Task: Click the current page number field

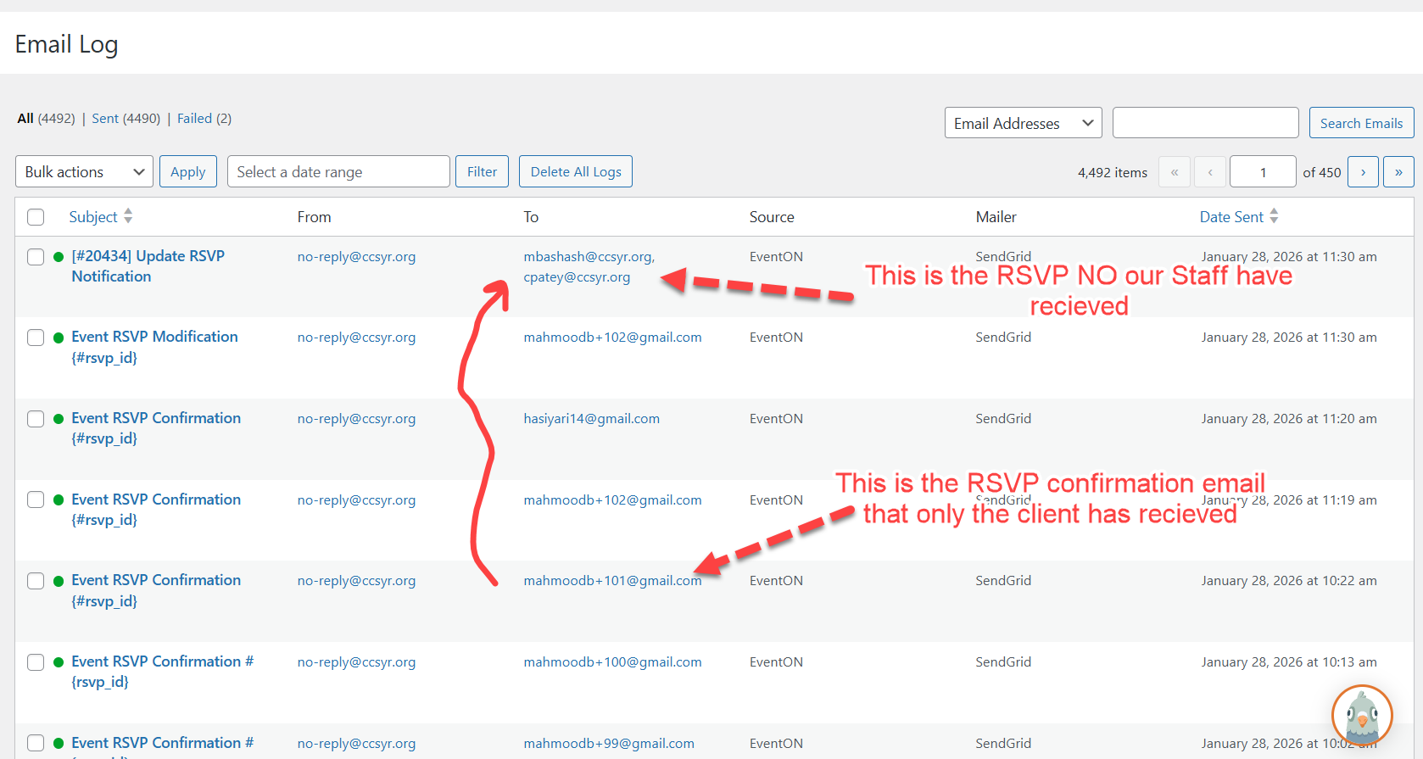Action: 1262,172
